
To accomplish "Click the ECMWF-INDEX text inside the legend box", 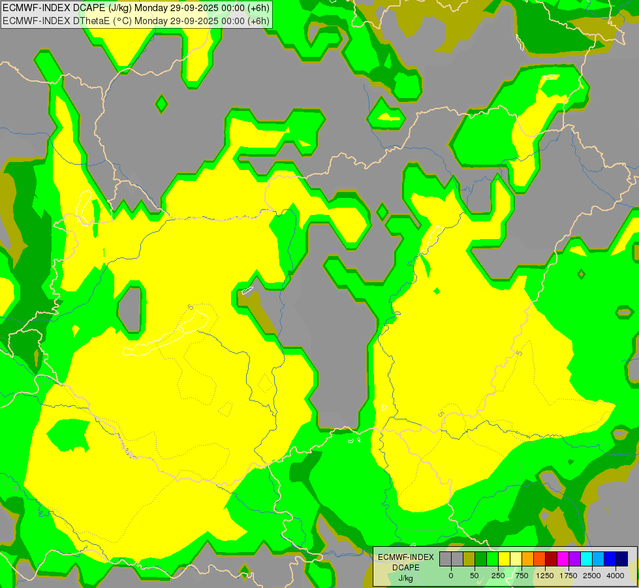I will pos(405,557).
